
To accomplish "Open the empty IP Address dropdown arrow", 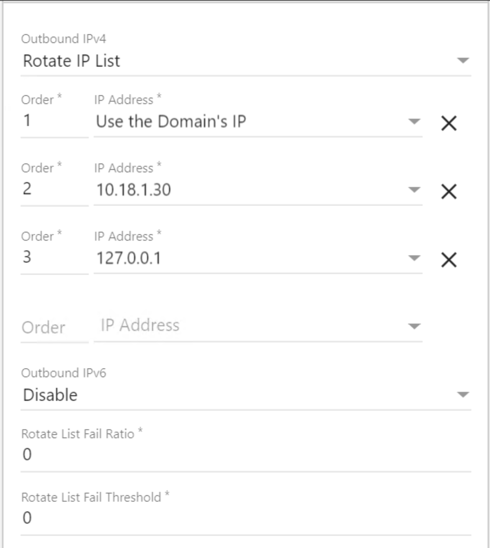I will [x=414, y=327].
